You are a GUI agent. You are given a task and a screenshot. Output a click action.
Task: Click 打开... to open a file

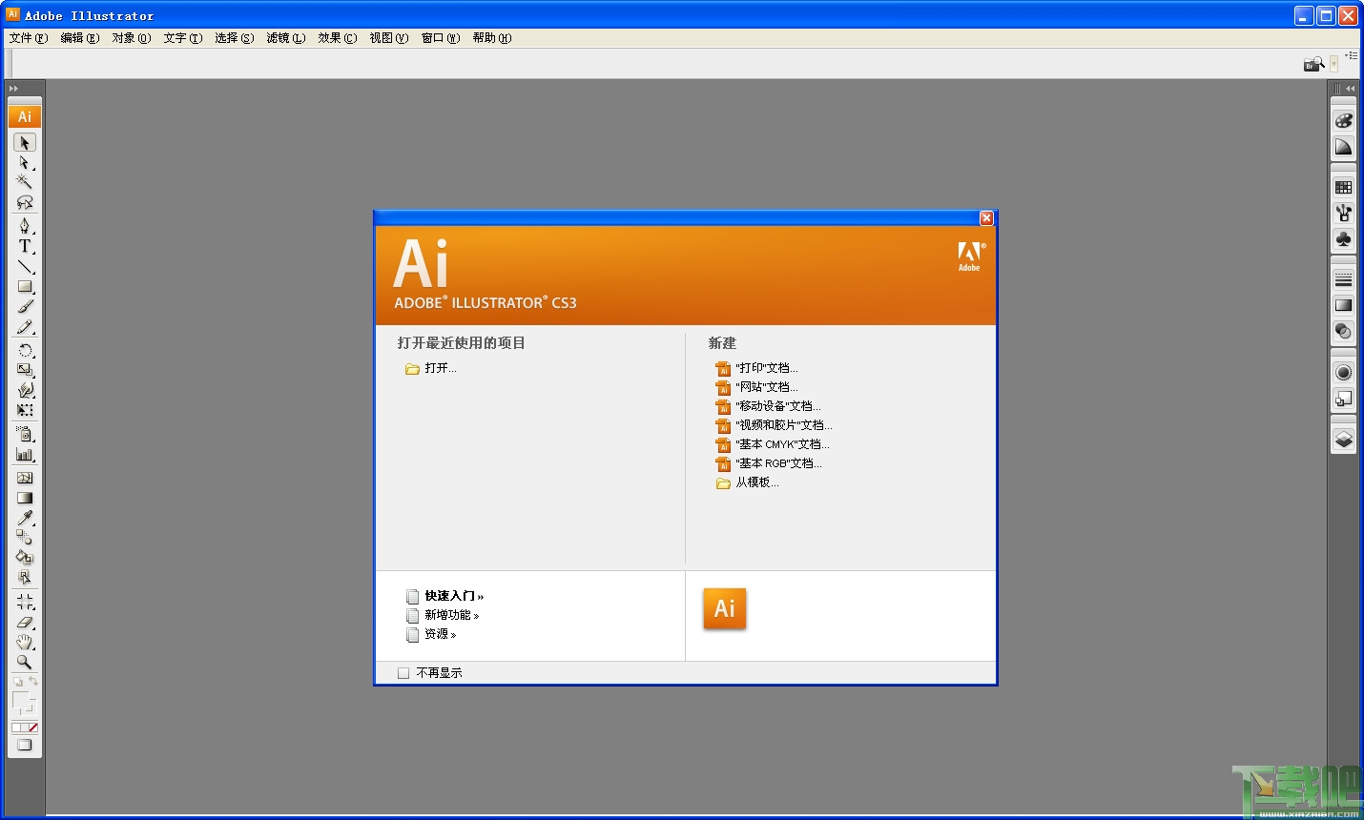tap(430, 368)
